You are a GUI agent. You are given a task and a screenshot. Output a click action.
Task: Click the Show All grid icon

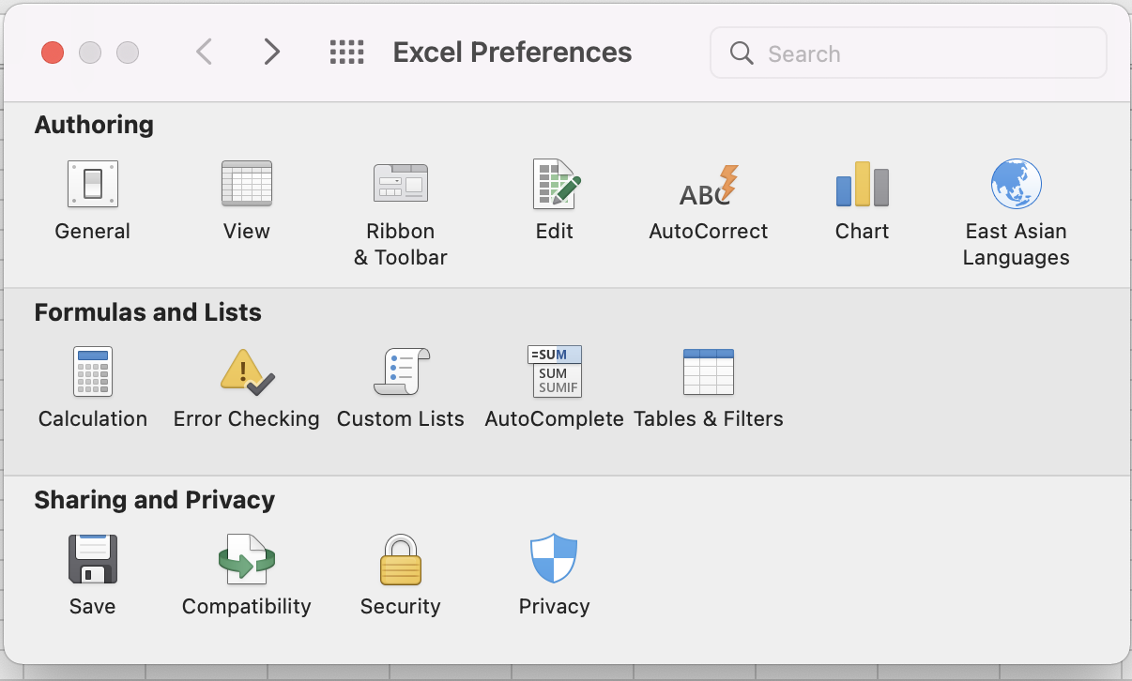coord(346,53)
